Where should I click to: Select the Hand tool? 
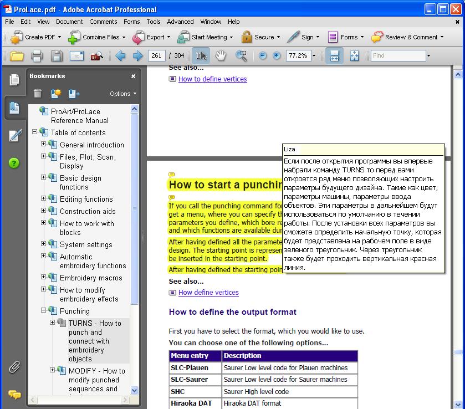220,55
